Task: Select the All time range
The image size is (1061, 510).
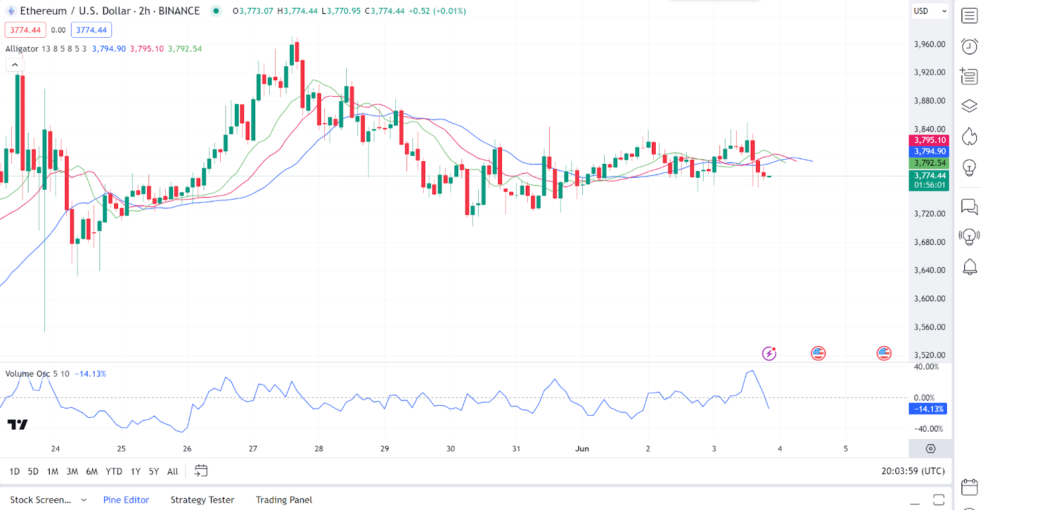Action: [172, 472]
